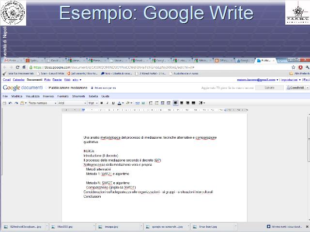Toggle Underline formatting
This screenshot has width=310, height=232.
pyautogui.click(x=113, y=103)
